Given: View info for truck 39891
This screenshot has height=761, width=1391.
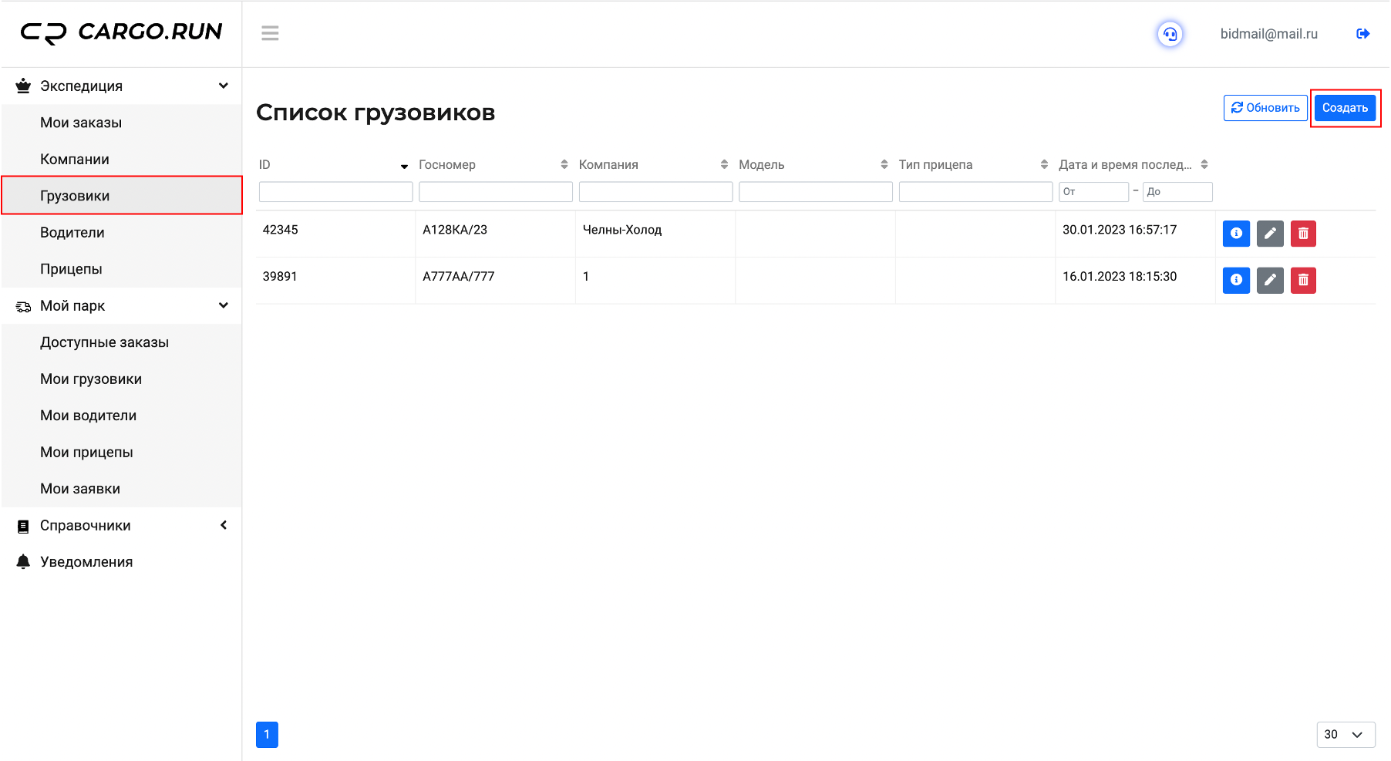Looking at the screenshot, I should [1236, 280].
